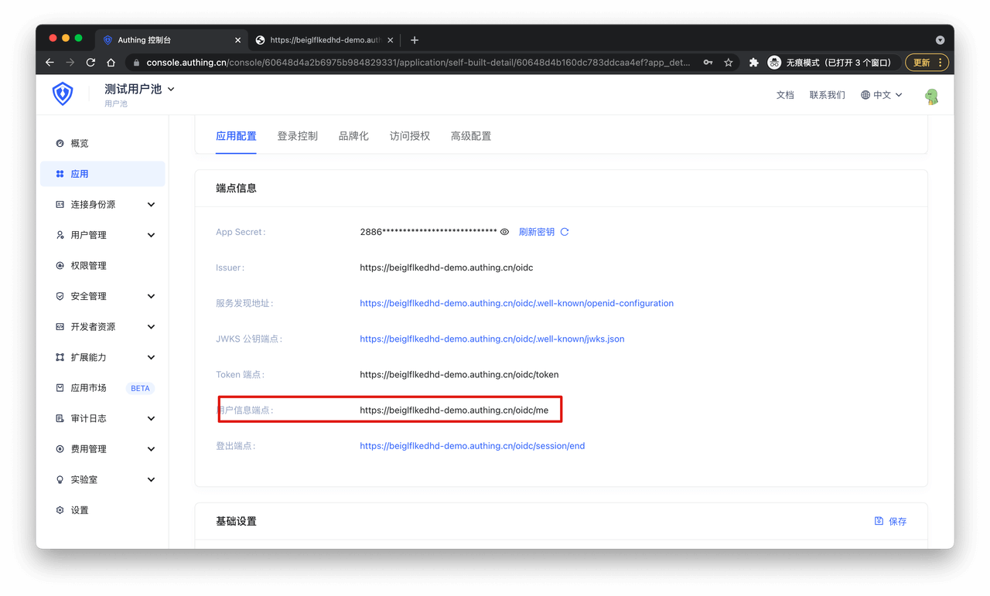Click the browser forward arrow

[70, 63]
